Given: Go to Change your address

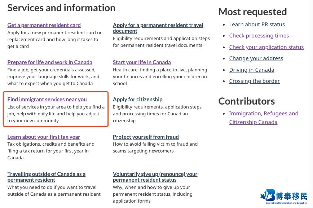Looking at the screenshot, I should pos(256,58).
